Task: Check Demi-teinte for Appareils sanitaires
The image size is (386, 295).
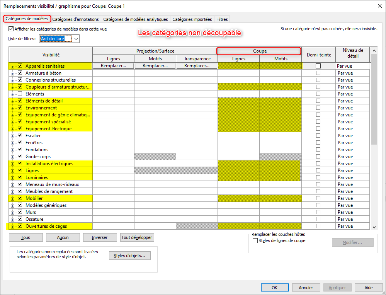Action: point(318,66)
